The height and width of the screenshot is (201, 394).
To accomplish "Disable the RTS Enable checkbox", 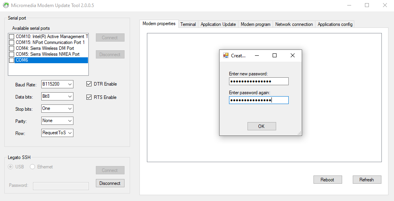I will (x=89, y=97).
